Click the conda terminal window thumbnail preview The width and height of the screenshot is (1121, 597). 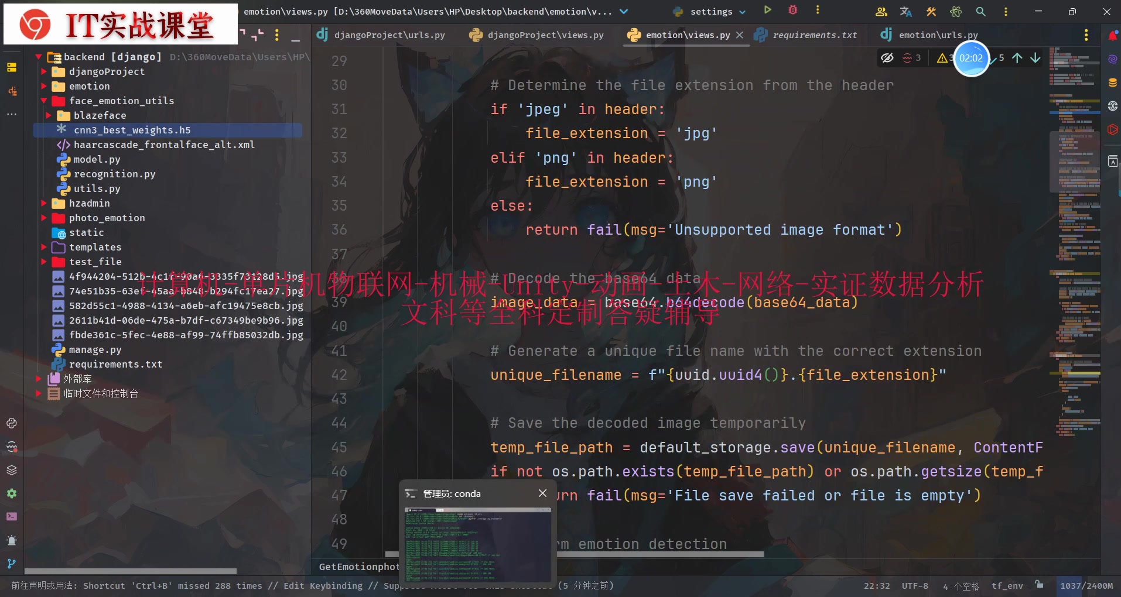477,544
